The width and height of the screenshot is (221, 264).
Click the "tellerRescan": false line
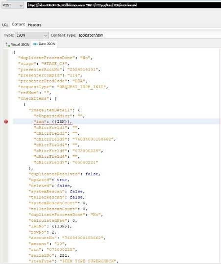coord(57,197)
